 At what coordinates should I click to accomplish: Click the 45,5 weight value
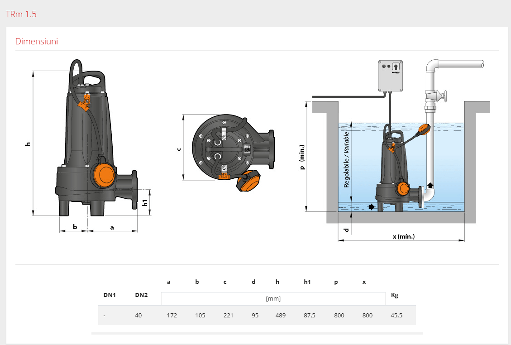(x=396, y=315)
